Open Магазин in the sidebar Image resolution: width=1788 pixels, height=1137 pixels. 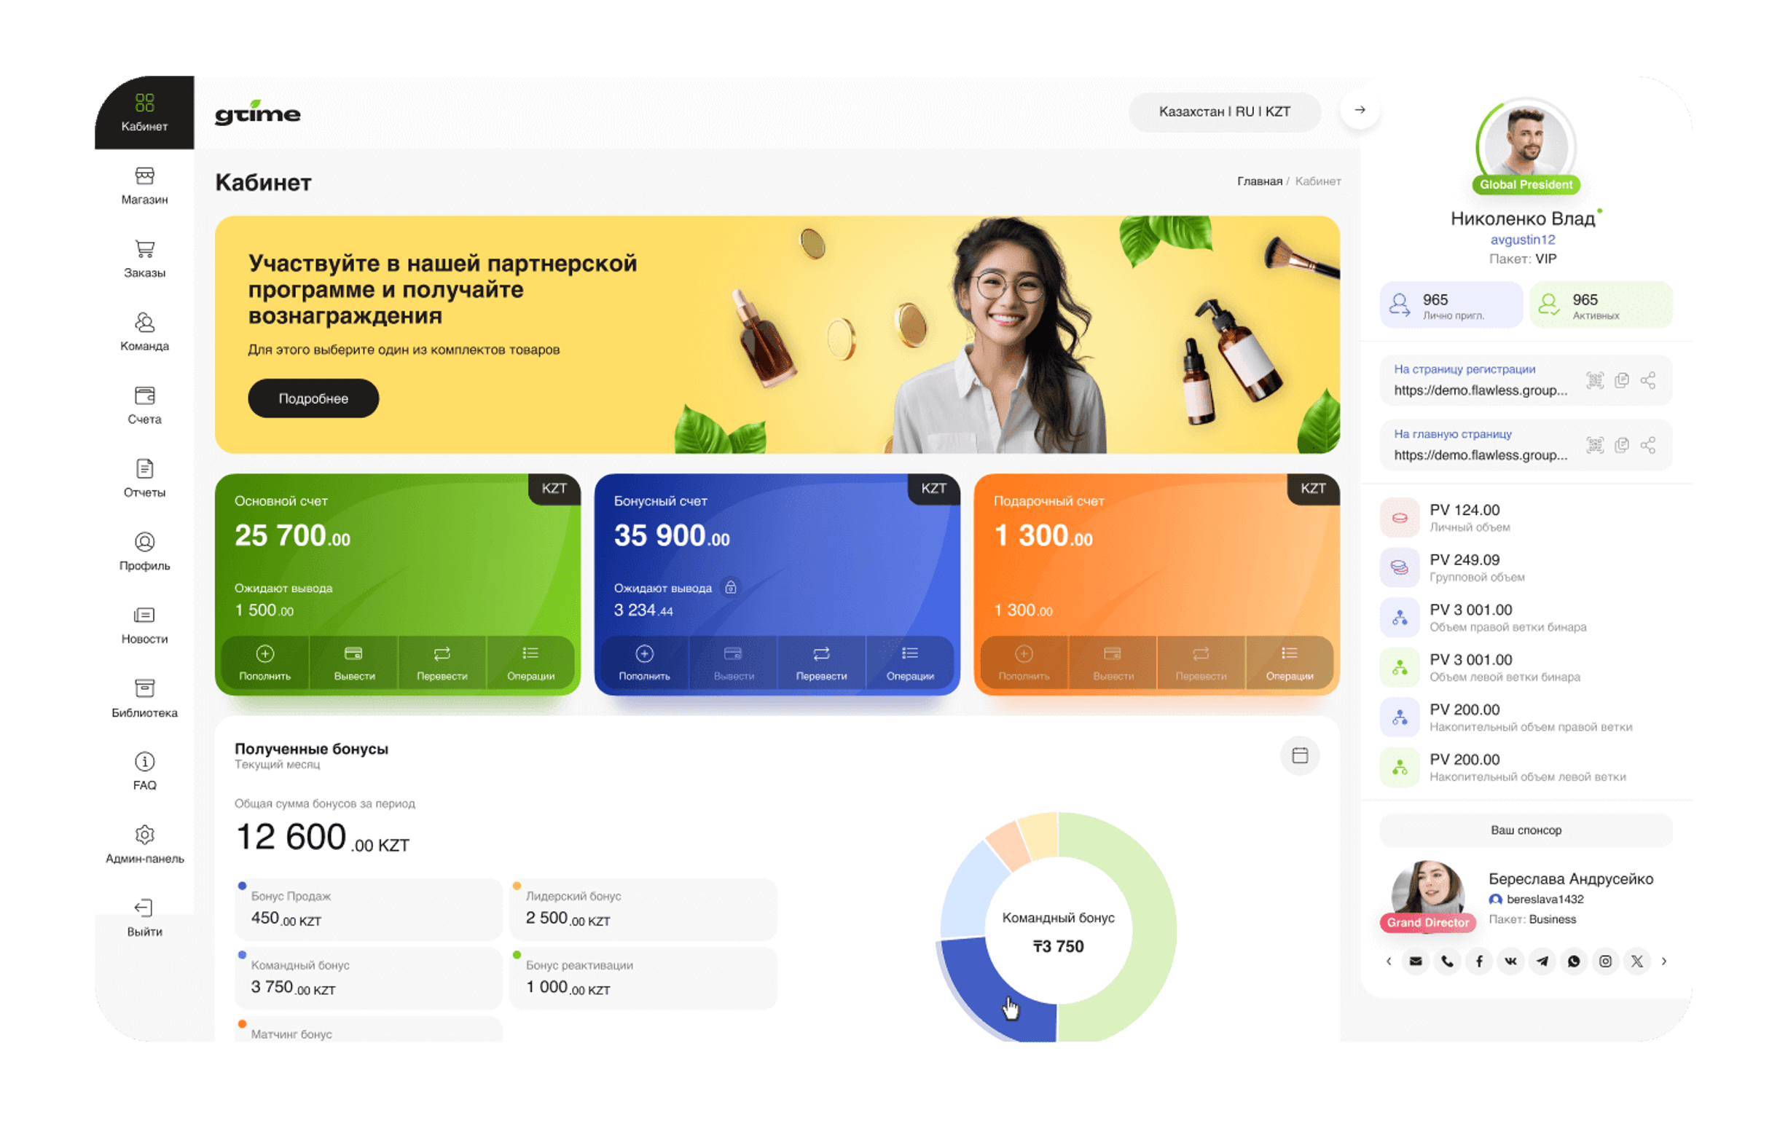click(144, 186)
